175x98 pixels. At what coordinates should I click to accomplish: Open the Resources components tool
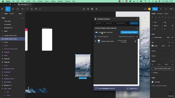[32, 9]
